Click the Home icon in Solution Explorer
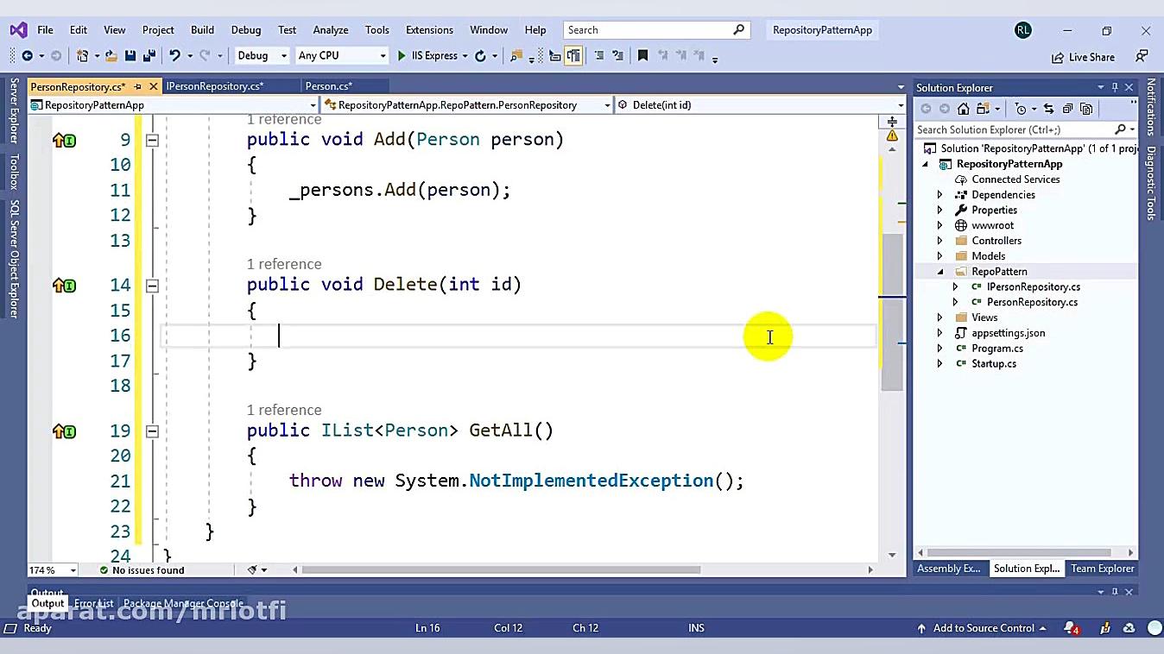The height and width of the screenshot is (654, 1164). (964, 109)
